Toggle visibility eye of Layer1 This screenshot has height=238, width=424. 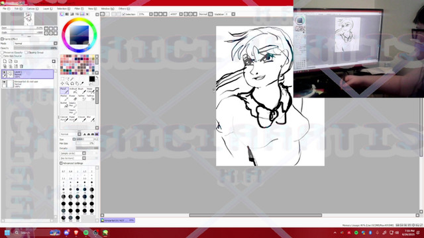[4, 72]
